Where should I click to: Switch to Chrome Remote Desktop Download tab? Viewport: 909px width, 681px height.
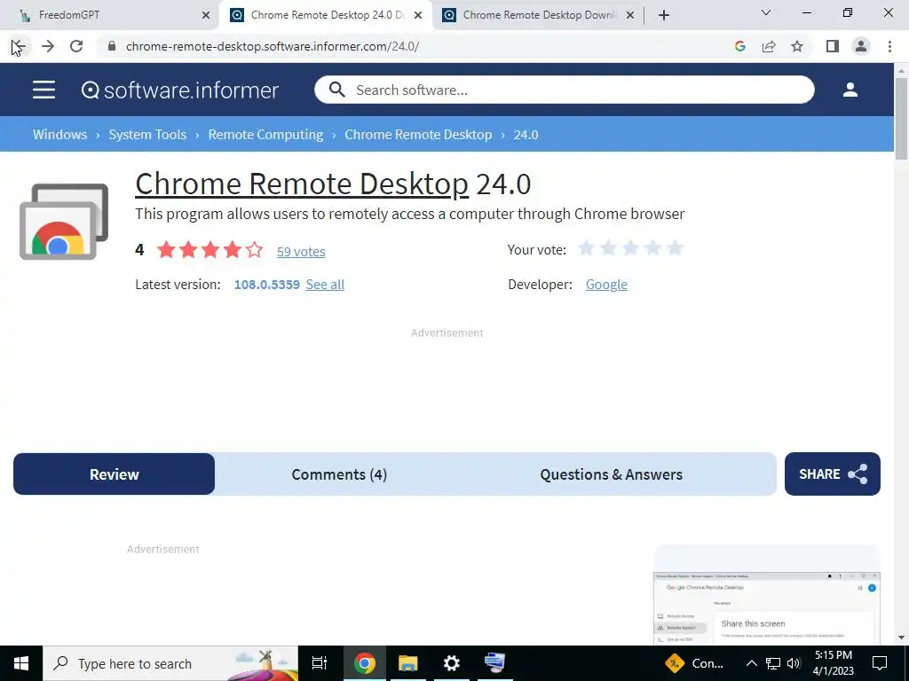[x=539, y=15]
